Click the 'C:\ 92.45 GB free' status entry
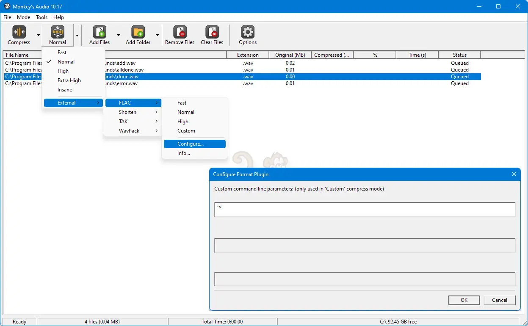Viewport: 528px width, 326px height. pos(398,322)
